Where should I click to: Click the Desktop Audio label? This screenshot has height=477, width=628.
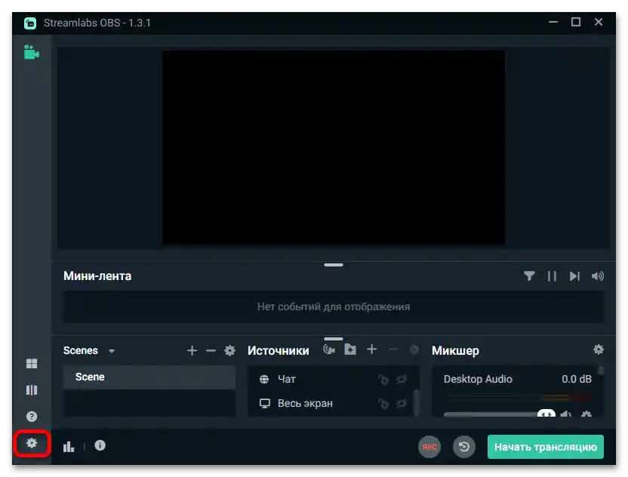click(477, 379)
